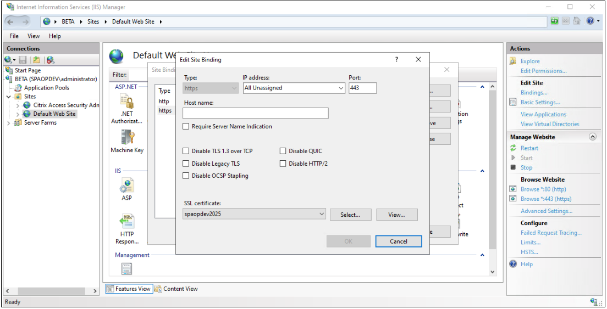Click the Help question mark in the dialog title bar
This screenshot has height=309, width=607.
[x=396, y=60]
